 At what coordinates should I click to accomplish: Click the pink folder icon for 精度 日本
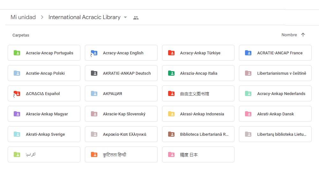pos(171,154)
